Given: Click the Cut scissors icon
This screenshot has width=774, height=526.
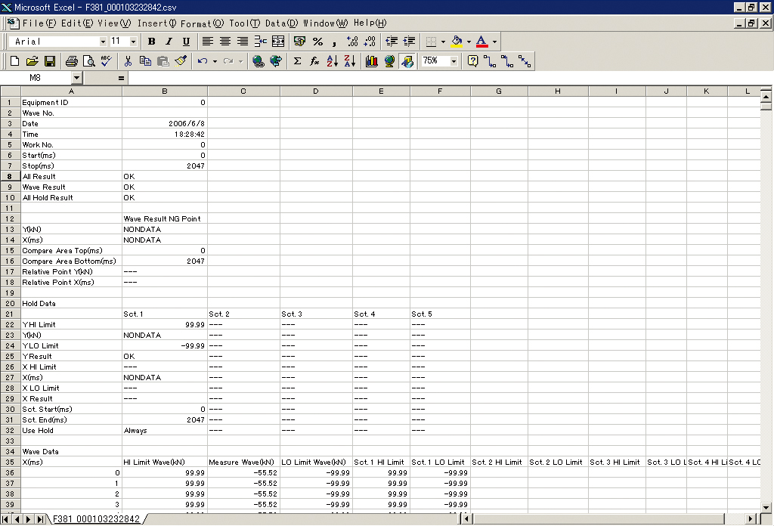Looking at the screenshot, I should [x=128, y=61].
